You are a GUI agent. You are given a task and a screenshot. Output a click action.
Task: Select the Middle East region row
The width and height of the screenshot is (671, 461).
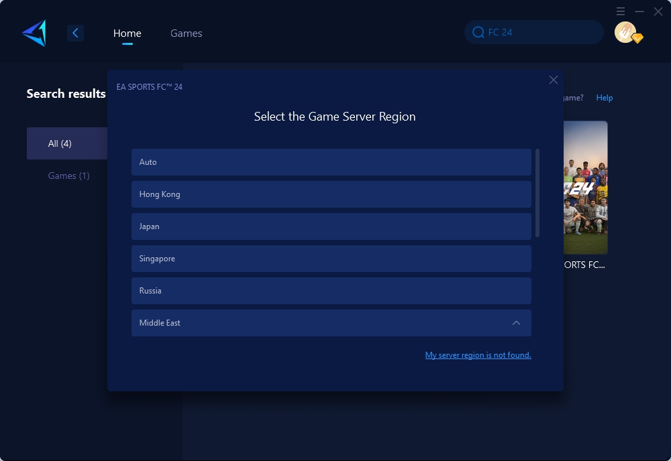[331, 323]
